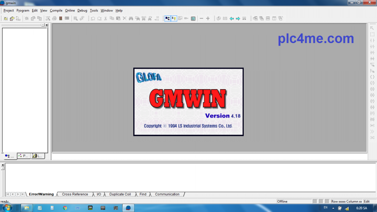Close the project panel with X button
377x212 pixels.
tap(47, 25)
